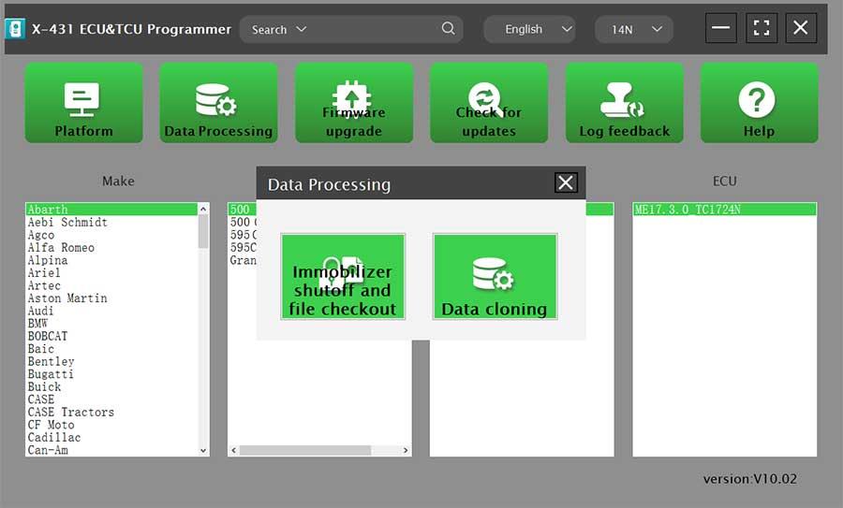Select CASE Tractors make
843x508 pixels.
tap(111, 412)
